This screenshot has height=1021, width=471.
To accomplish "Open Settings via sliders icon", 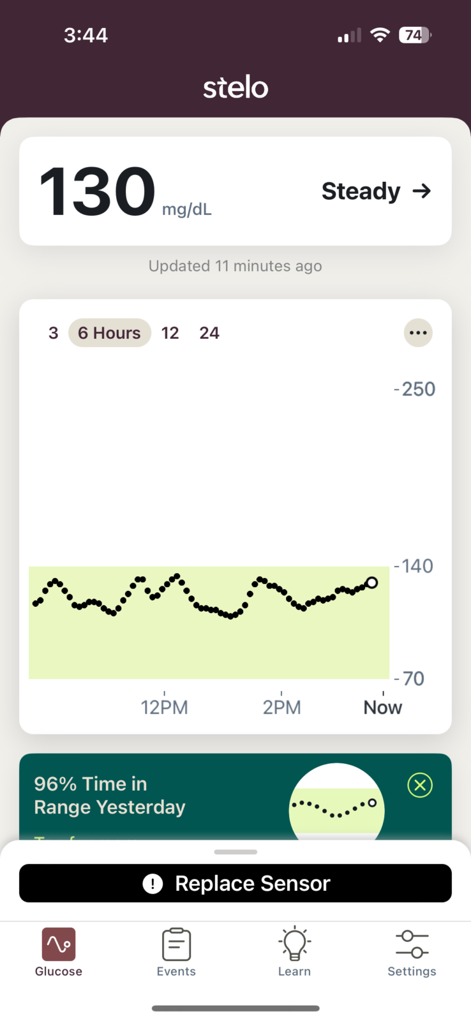I will point(412,943).
